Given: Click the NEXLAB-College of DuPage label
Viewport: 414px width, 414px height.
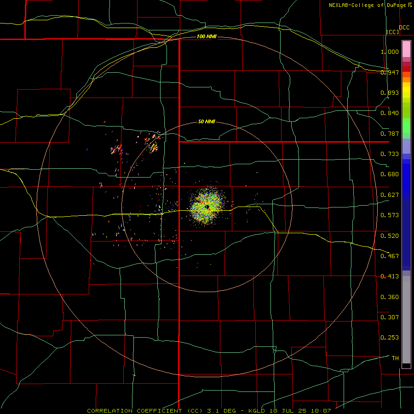Looking at the screenshot, I should click(x=367, y=5).
